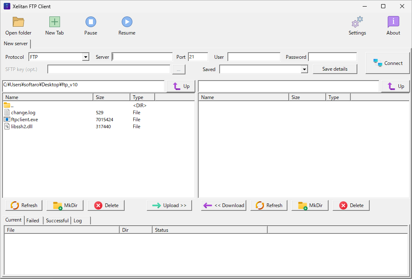
Task: Click the remote path field
Action: pyautogui.click(x=289, y=86)
